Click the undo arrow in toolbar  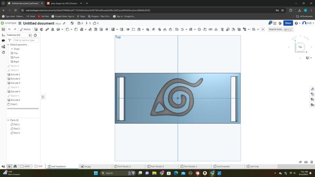pos(9,29)
